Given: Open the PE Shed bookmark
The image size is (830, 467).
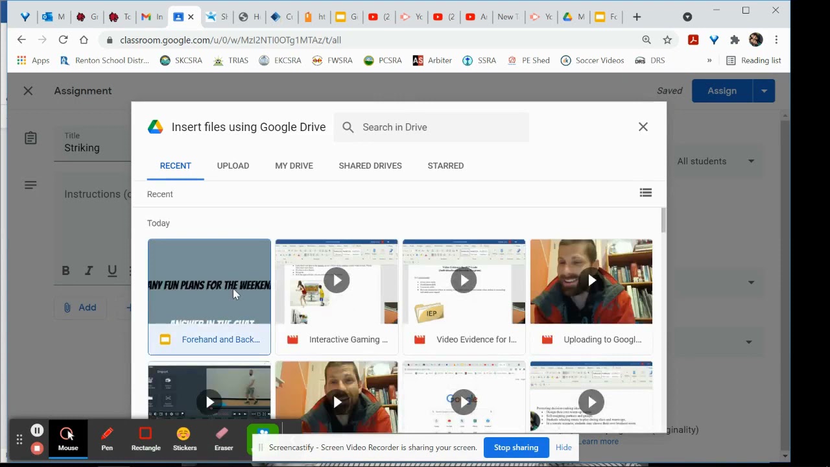Looking at the screenshot, I should coord(528,60).
